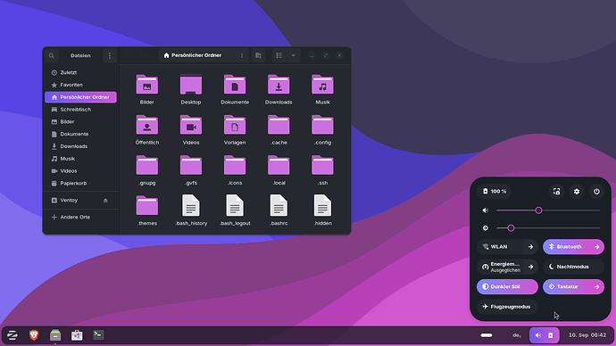616x346 pixels.
Task: Open Bilder in the sidebar
Action: point(80,121)
